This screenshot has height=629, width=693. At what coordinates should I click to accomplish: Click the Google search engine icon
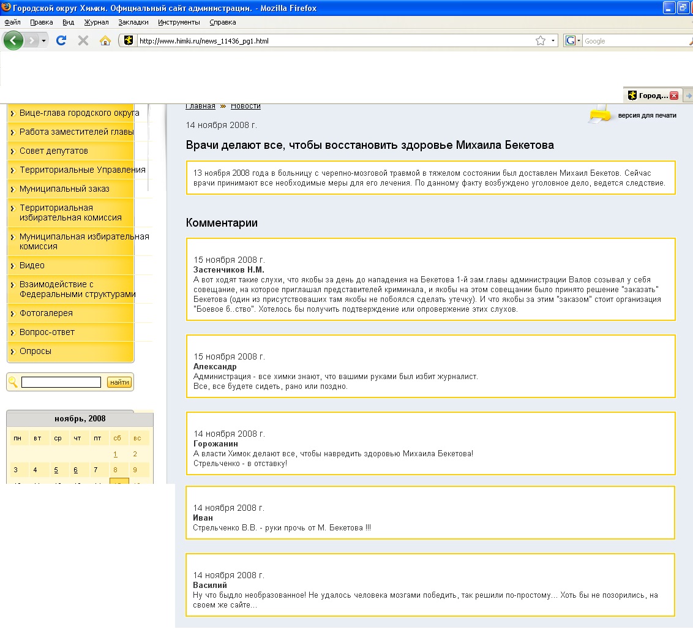point(571,41)
